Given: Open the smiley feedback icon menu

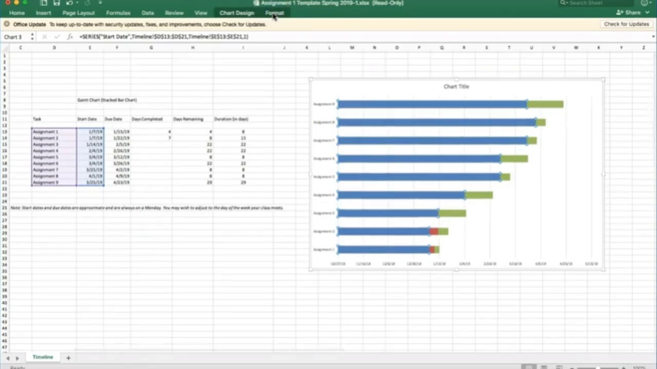Looking at the screenshot, I should [x=645, y=3].
